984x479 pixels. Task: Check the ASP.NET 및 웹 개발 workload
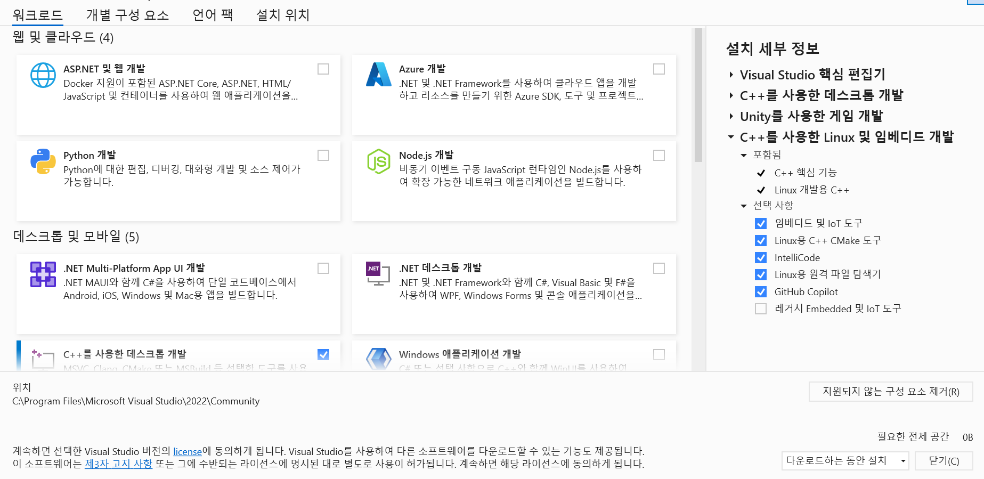[x=323, y=69]
